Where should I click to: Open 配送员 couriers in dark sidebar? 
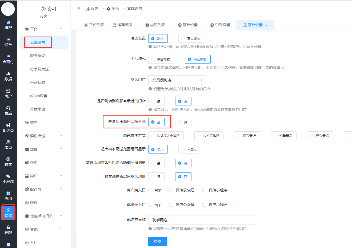pos(8,128)
